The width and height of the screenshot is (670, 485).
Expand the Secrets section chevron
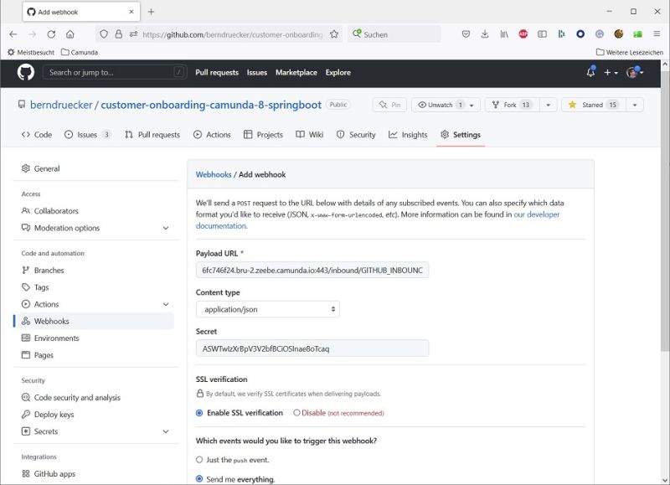(166, 431)
